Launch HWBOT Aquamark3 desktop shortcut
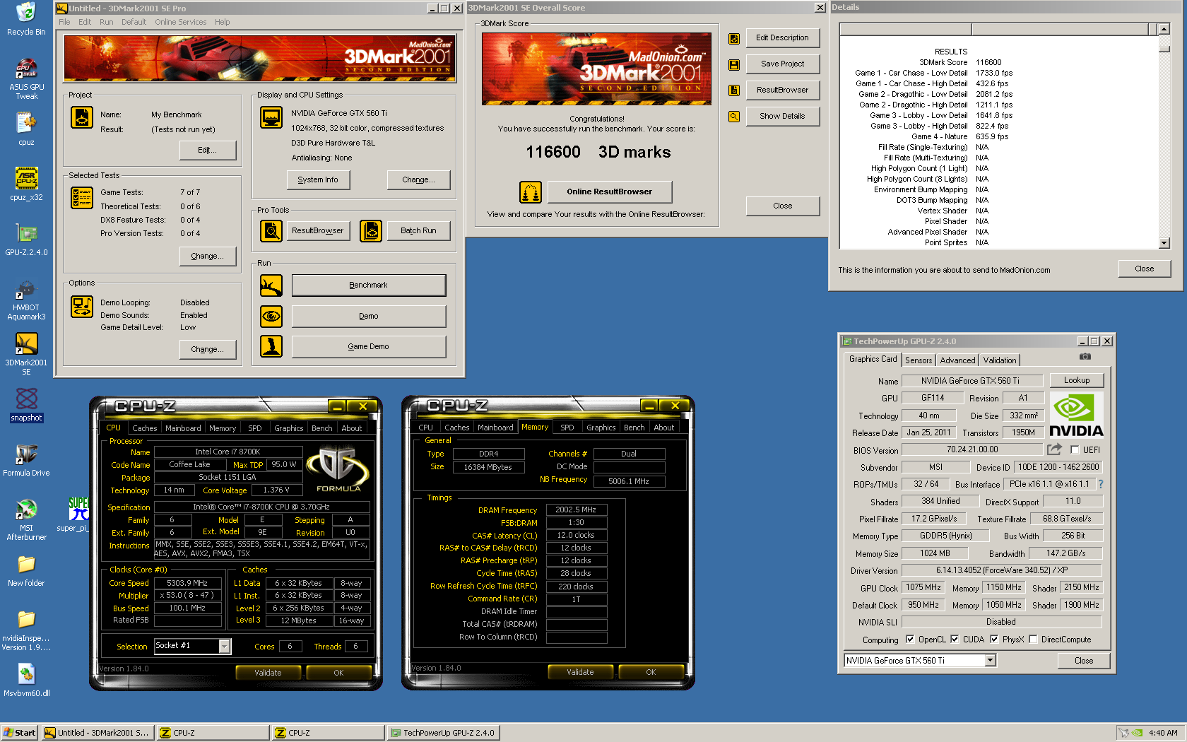The width and height of the screenshot is (1187, 742). point(26,299)
